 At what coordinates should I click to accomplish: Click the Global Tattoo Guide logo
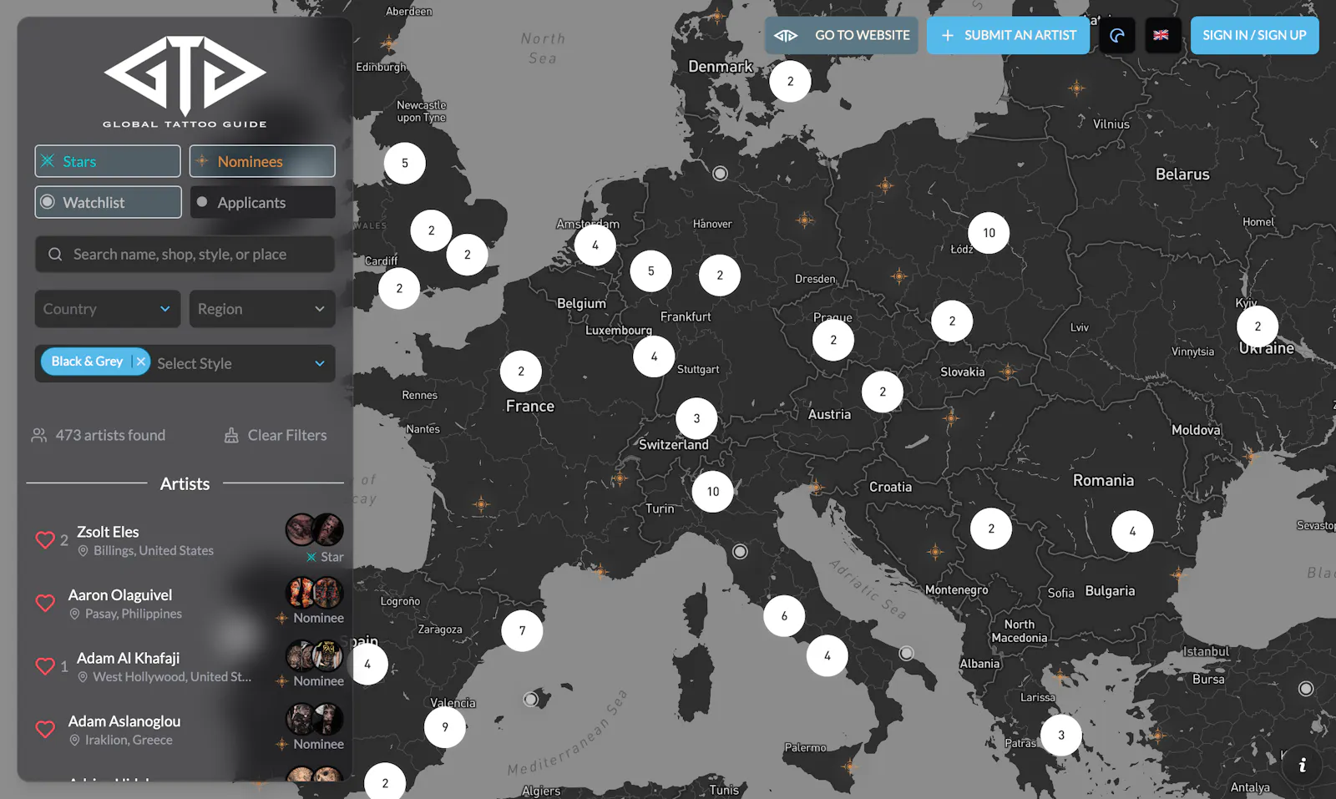point(185,81)
